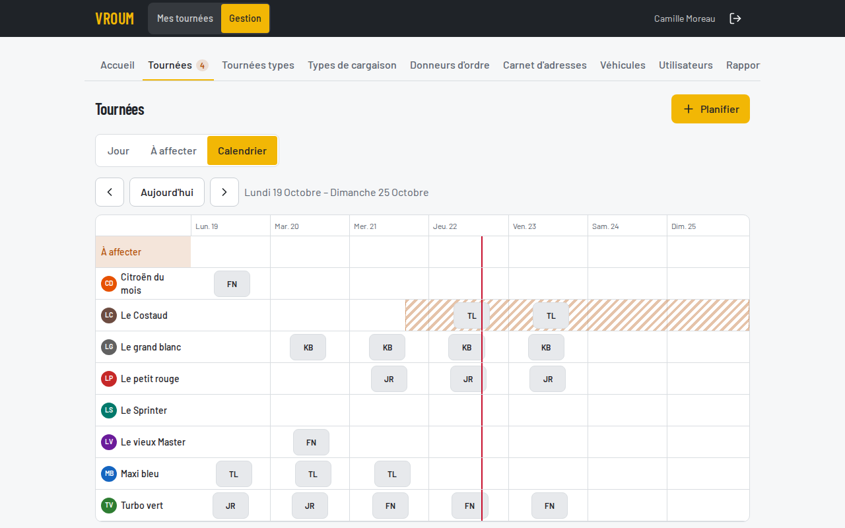
Task: Click the LV avatar for Le vieux Master
Action: 109,442
